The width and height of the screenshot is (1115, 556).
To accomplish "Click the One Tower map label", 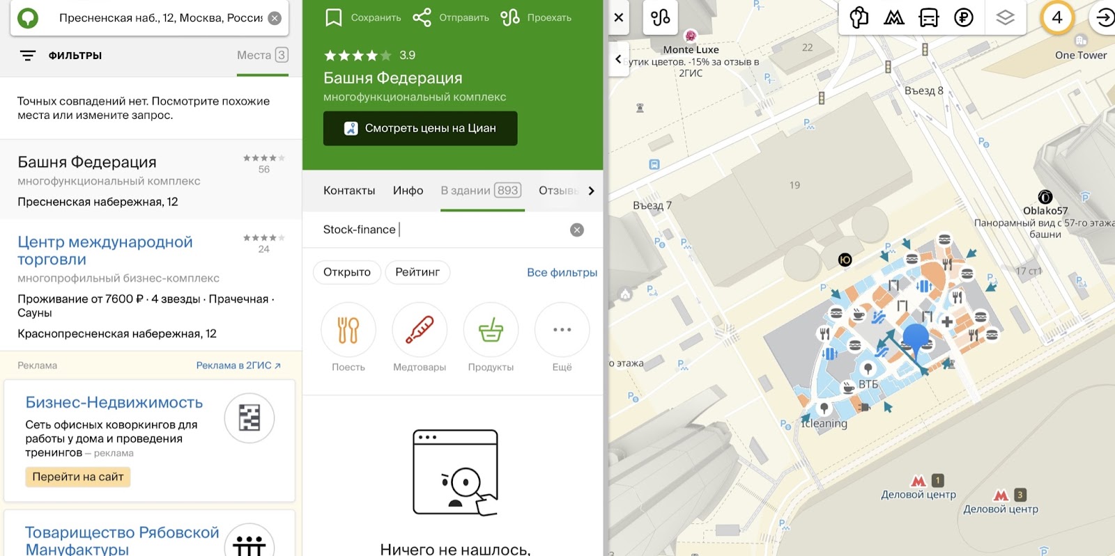I will (1081, 55).
